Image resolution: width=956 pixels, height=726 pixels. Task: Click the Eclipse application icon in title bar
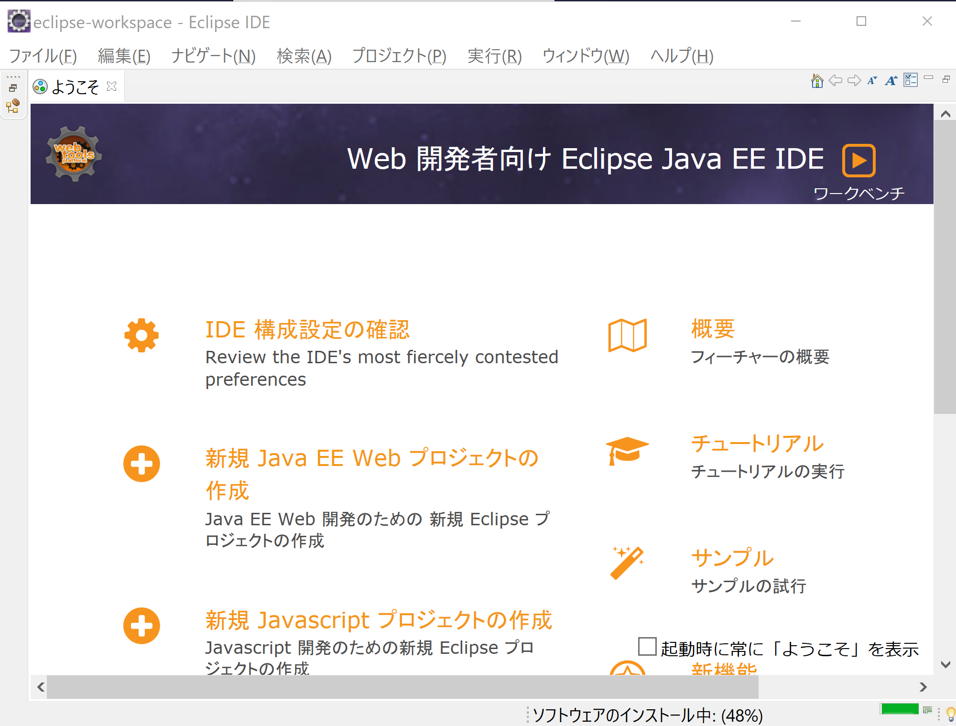[19, 21]
